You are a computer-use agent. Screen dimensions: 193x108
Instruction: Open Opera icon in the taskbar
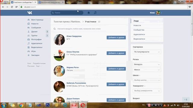pos(83,105)
